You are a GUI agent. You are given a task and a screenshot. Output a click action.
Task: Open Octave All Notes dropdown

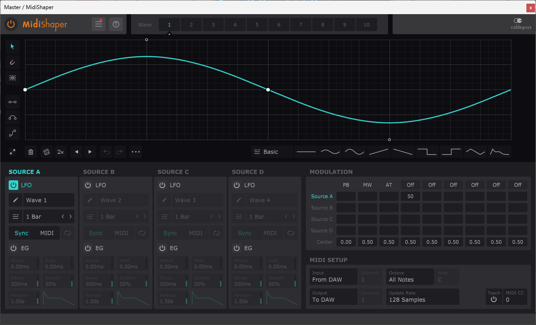(x=410, y=277)
